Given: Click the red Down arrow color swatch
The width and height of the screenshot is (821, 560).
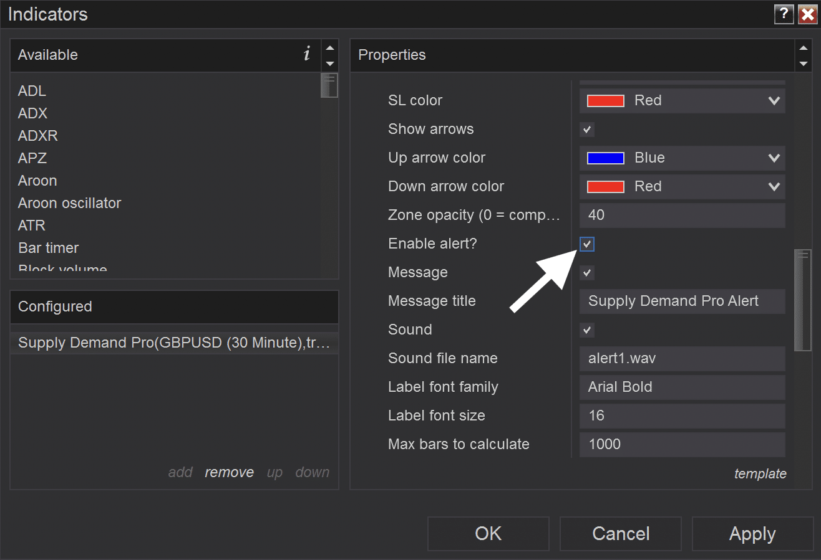Looking at the screenshot, I should click(605, 186).
